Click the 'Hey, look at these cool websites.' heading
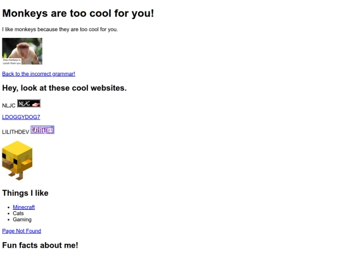 point(65,88)
